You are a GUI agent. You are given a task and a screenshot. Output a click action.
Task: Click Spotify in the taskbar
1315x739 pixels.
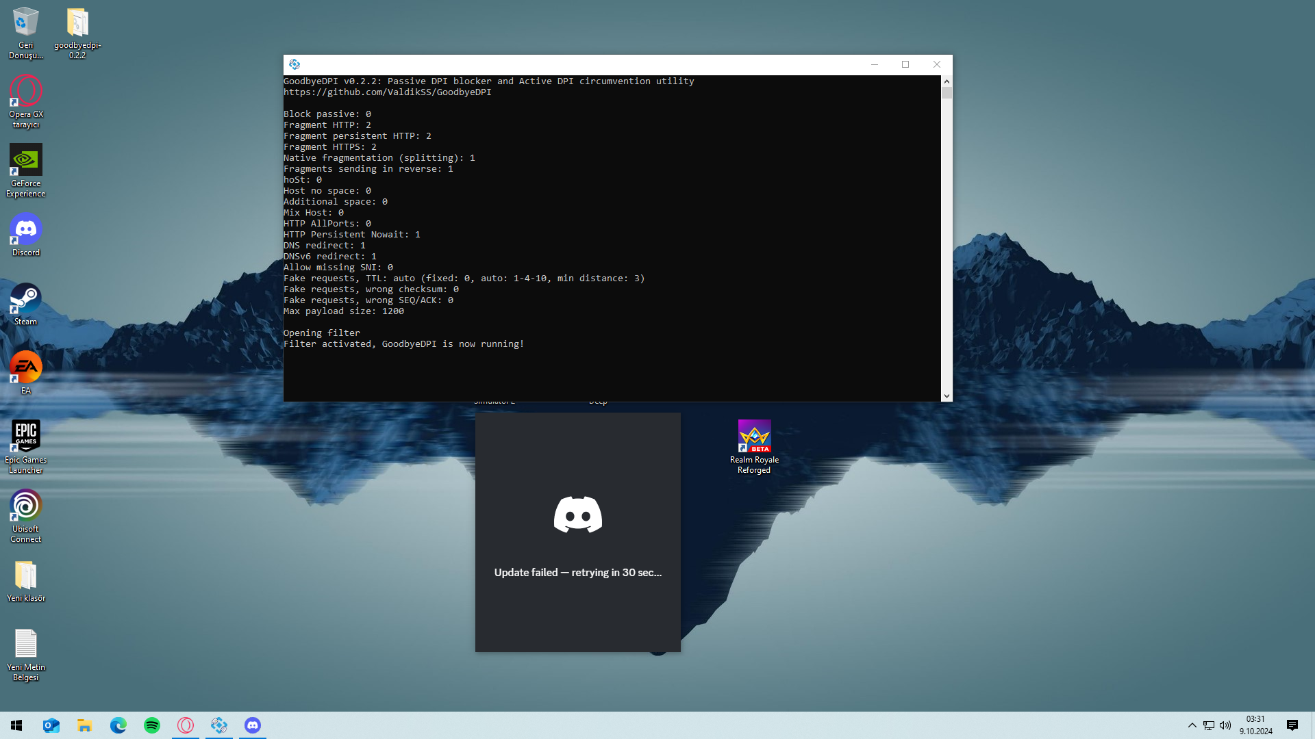(152, 725)
